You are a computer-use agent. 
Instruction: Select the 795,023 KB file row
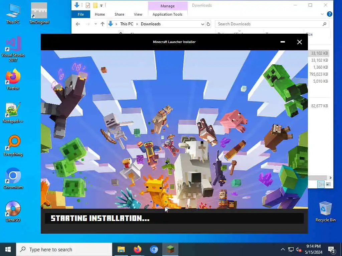[x=319, y=74]
